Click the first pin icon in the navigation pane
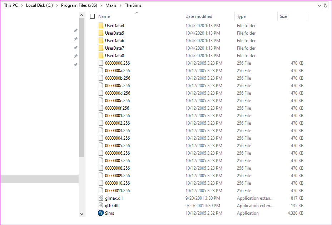This screenshot has height=225, width=332. [x=75, y=30]
